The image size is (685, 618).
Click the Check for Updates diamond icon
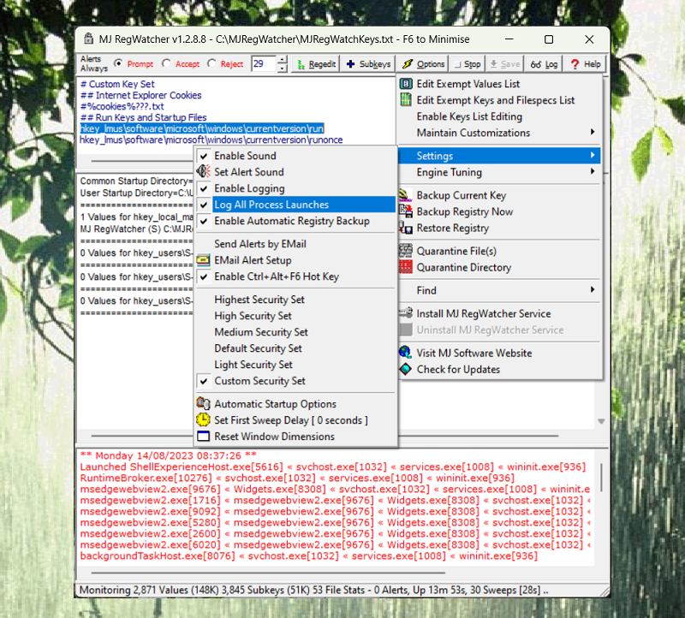pyautogui.click(x=406, y=369)
